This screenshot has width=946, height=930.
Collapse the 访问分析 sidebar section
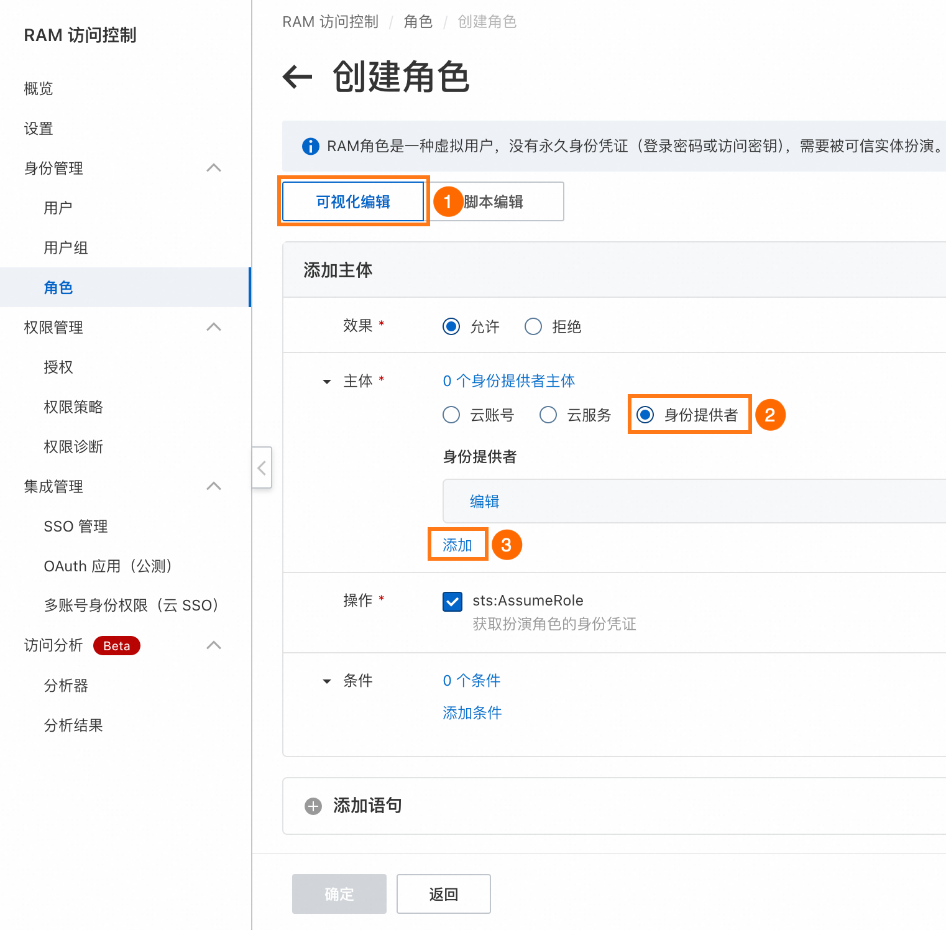214,645
